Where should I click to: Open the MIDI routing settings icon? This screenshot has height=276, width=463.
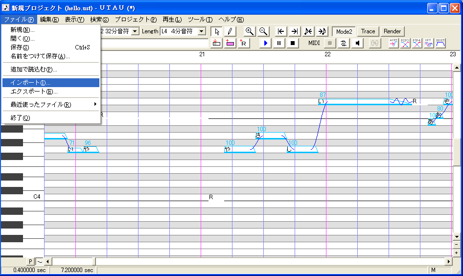(344, 43)
